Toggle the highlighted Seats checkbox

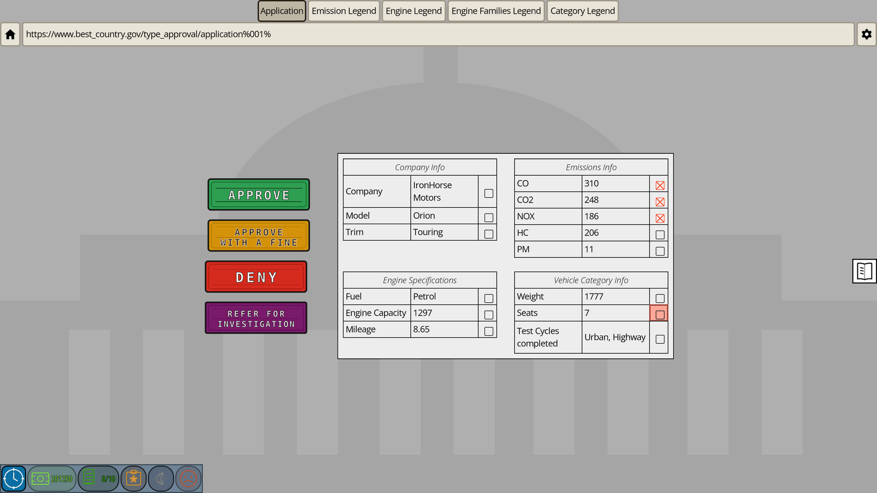660,315
